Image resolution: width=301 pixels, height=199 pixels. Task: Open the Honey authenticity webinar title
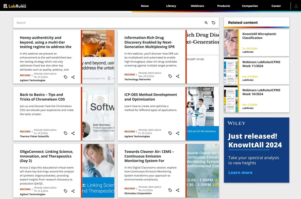[x=46, y=42]
